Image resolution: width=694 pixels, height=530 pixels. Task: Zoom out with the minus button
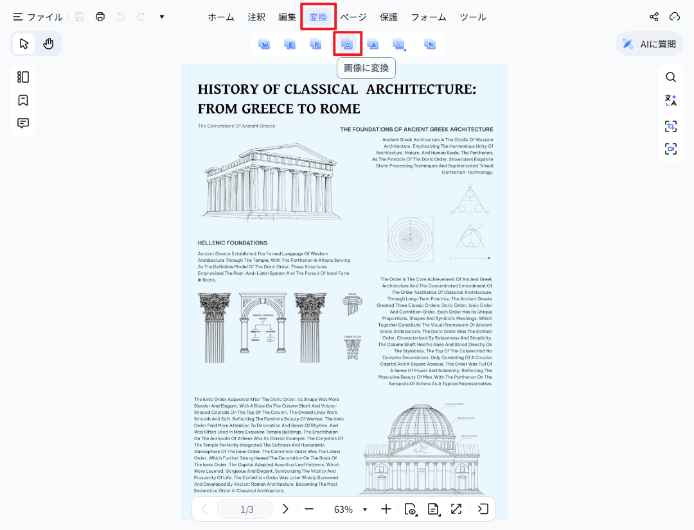point(309,509)
